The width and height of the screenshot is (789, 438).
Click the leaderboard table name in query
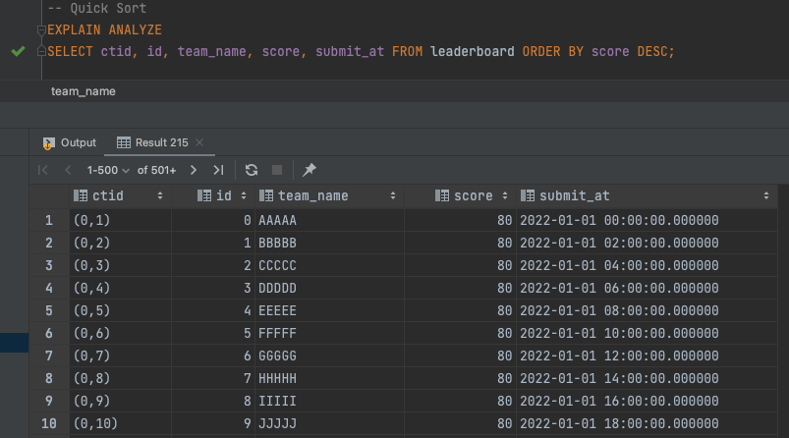point(472,52)
